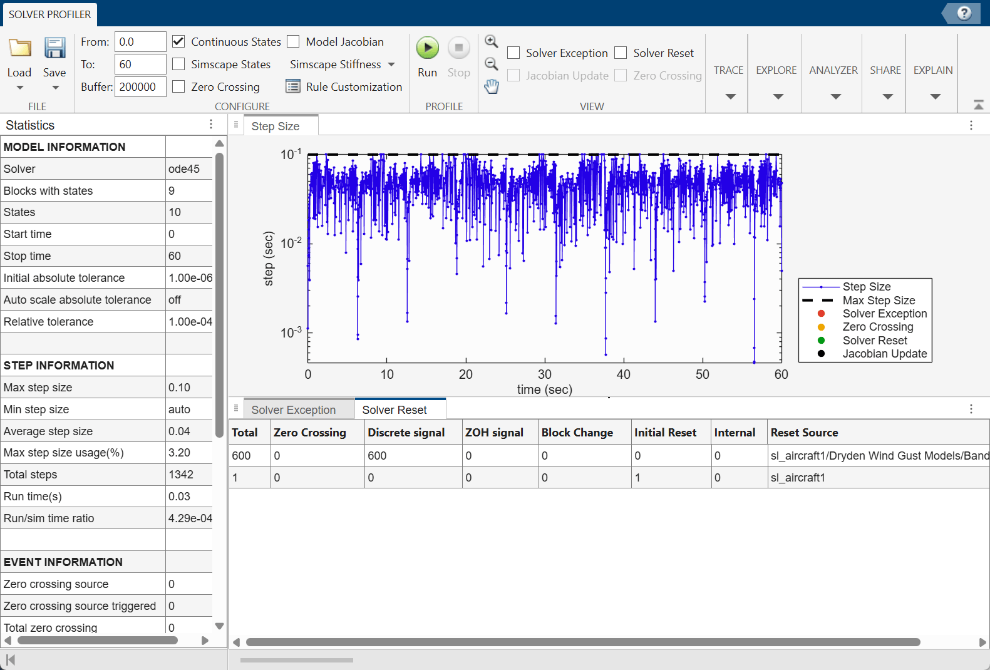Click the collapse sidebar arrow at bottom left
Viewport: 990px width, 670px height.
[x=11, y=659]
